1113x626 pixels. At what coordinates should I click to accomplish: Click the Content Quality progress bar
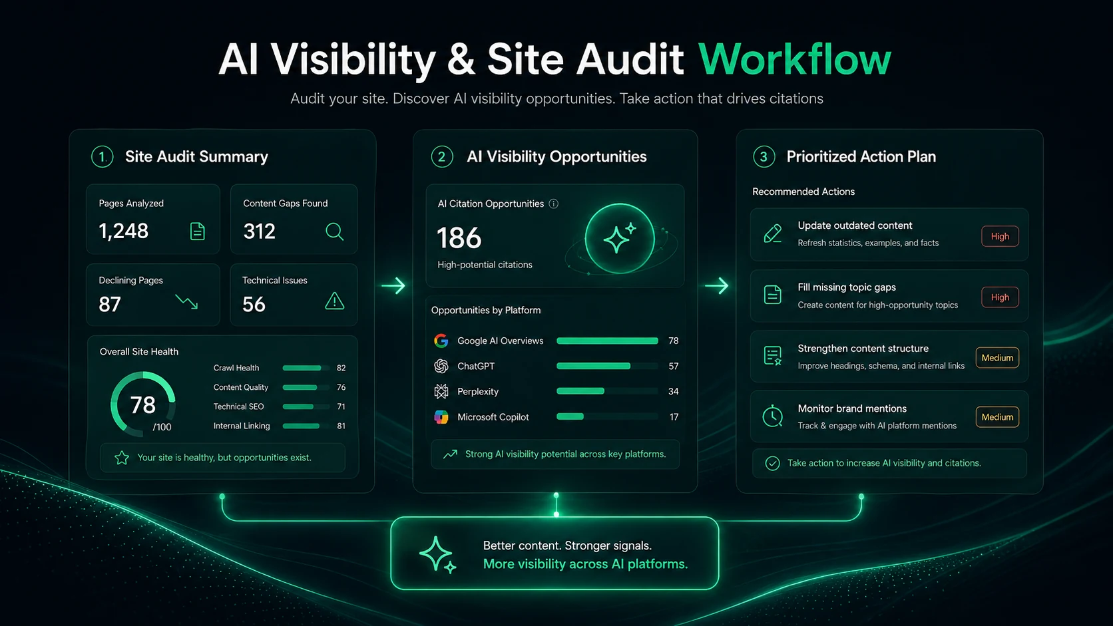click(x=306, y=387)
